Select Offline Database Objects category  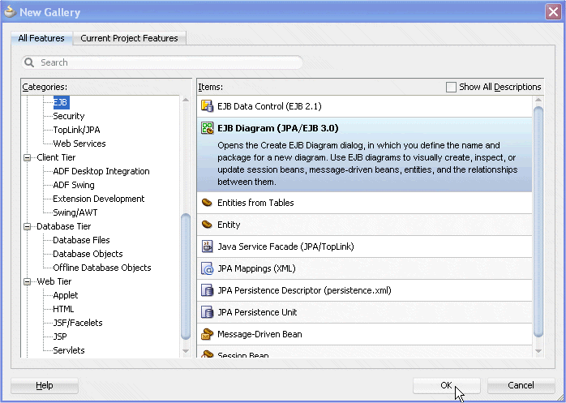pyautogui.click(x=102, y=268)
